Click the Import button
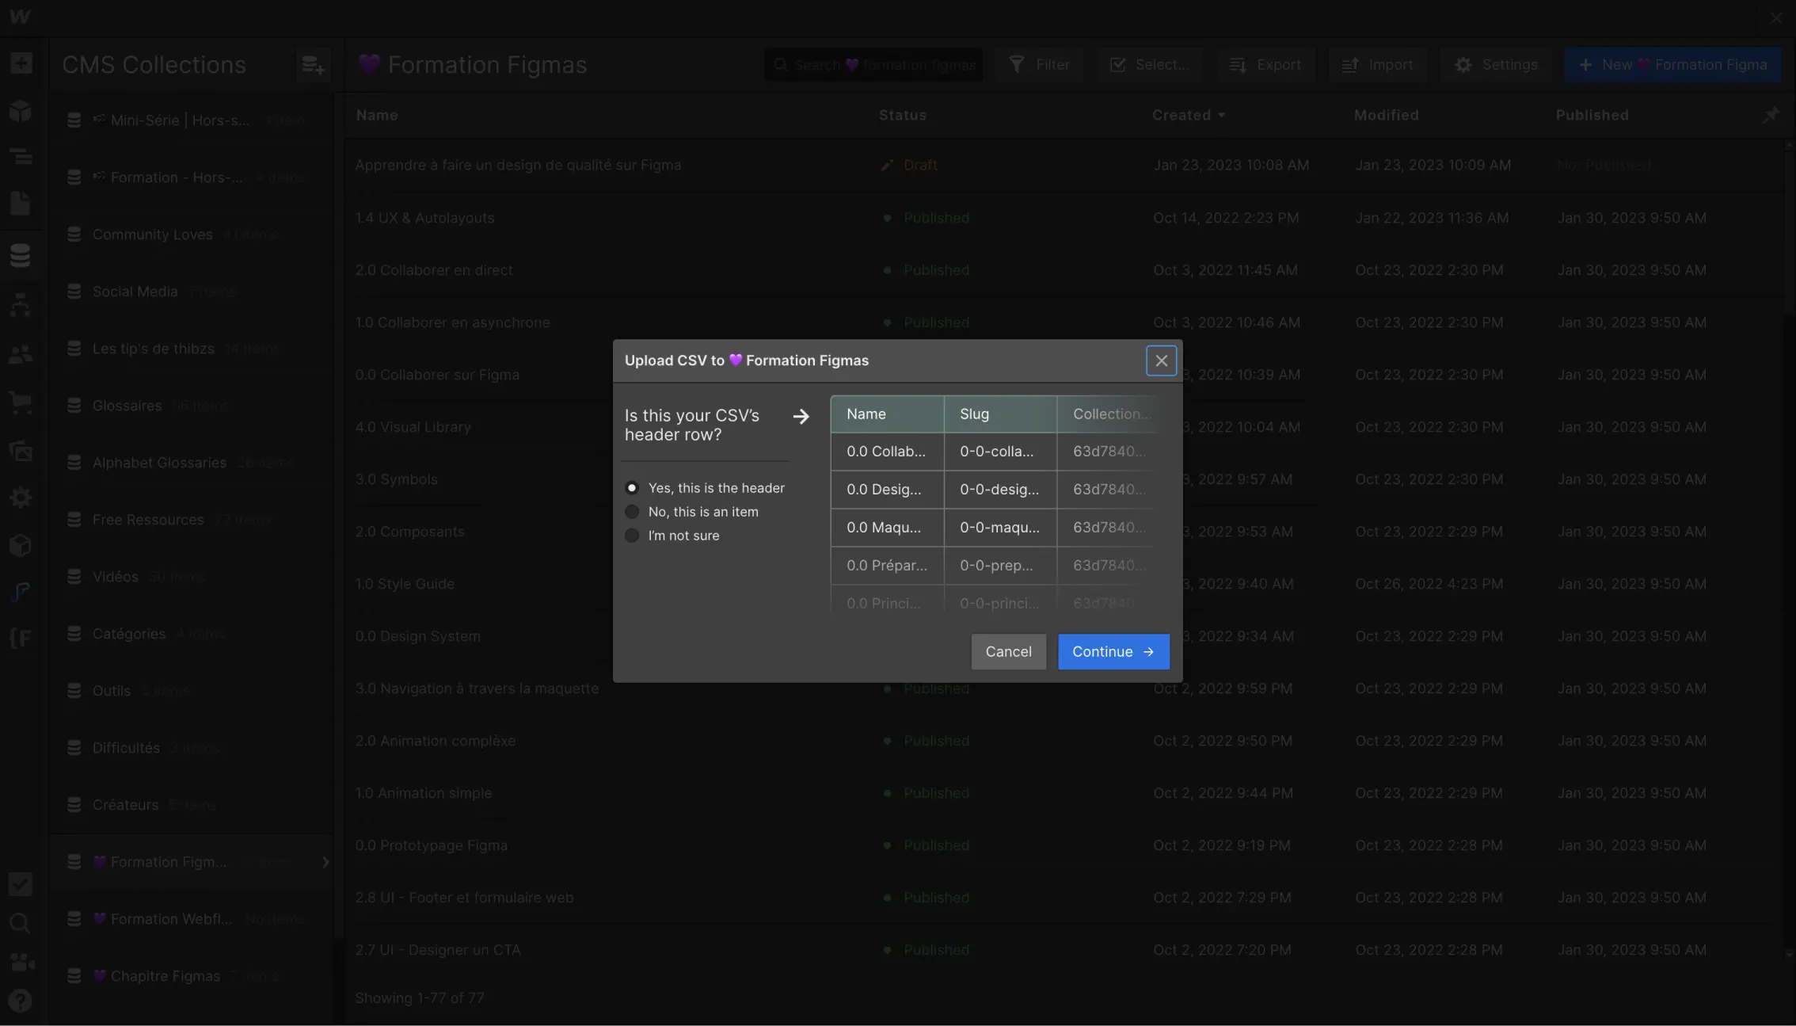The width and height of the screenshot is (1796, 1026). pos(1378,65)
